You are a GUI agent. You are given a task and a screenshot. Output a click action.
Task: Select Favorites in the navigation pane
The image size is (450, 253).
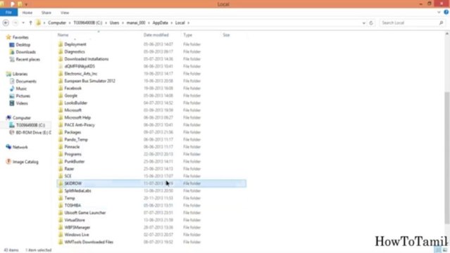(x=20, y=37)
